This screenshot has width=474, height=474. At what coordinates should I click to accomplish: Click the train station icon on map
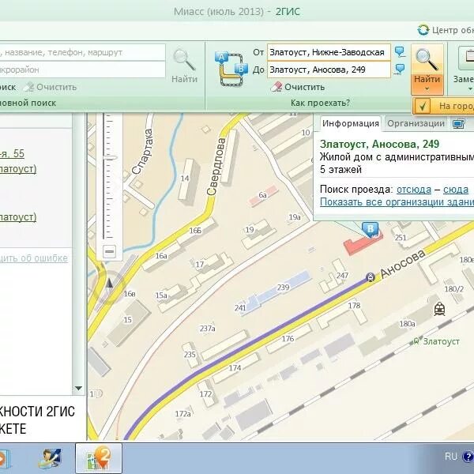(x=439, y=309)
